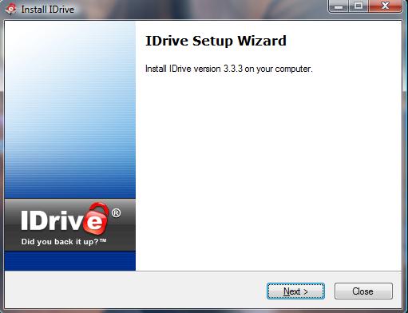Image resolution: width=408 pixels, height=313 pixels.
Task: Click the IDrive installer icon in title bar
Action: tap(11, 9)
